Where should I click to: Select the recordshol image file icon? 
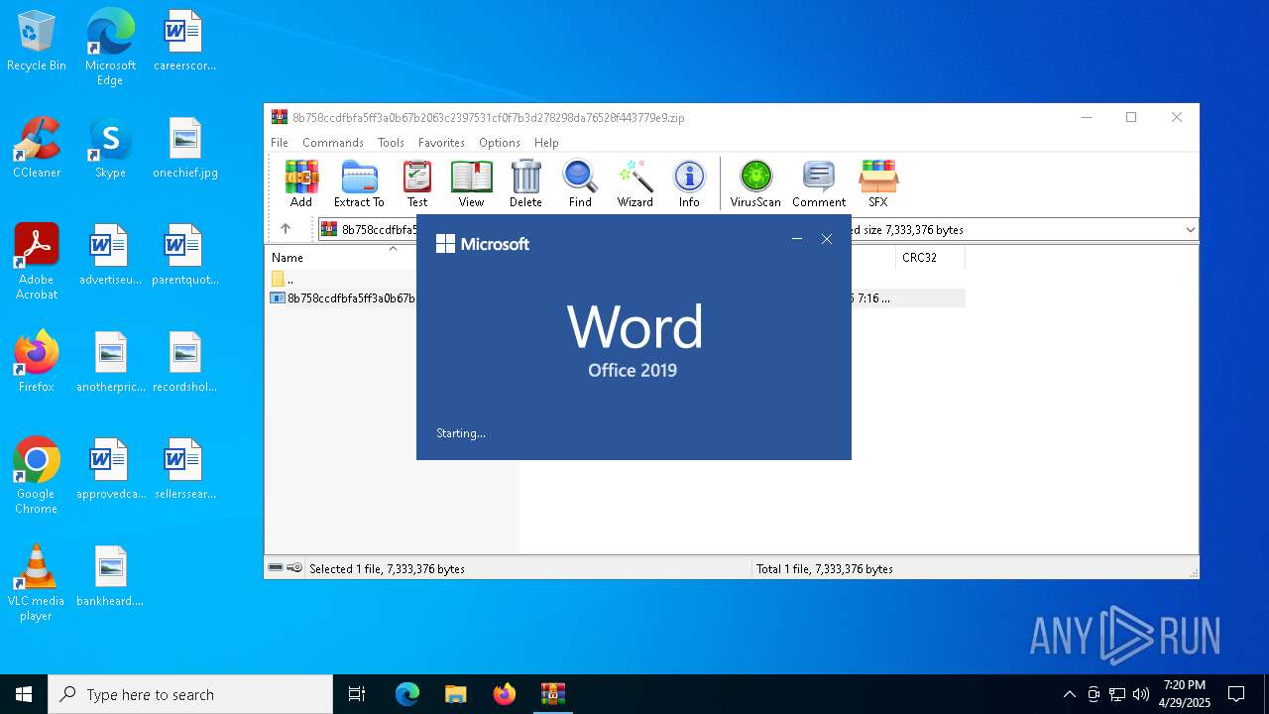[x=184, y=363]
